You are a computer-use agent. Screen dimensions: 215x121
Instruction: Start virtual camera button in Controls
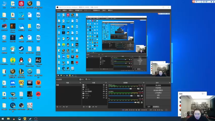point(158,90)
